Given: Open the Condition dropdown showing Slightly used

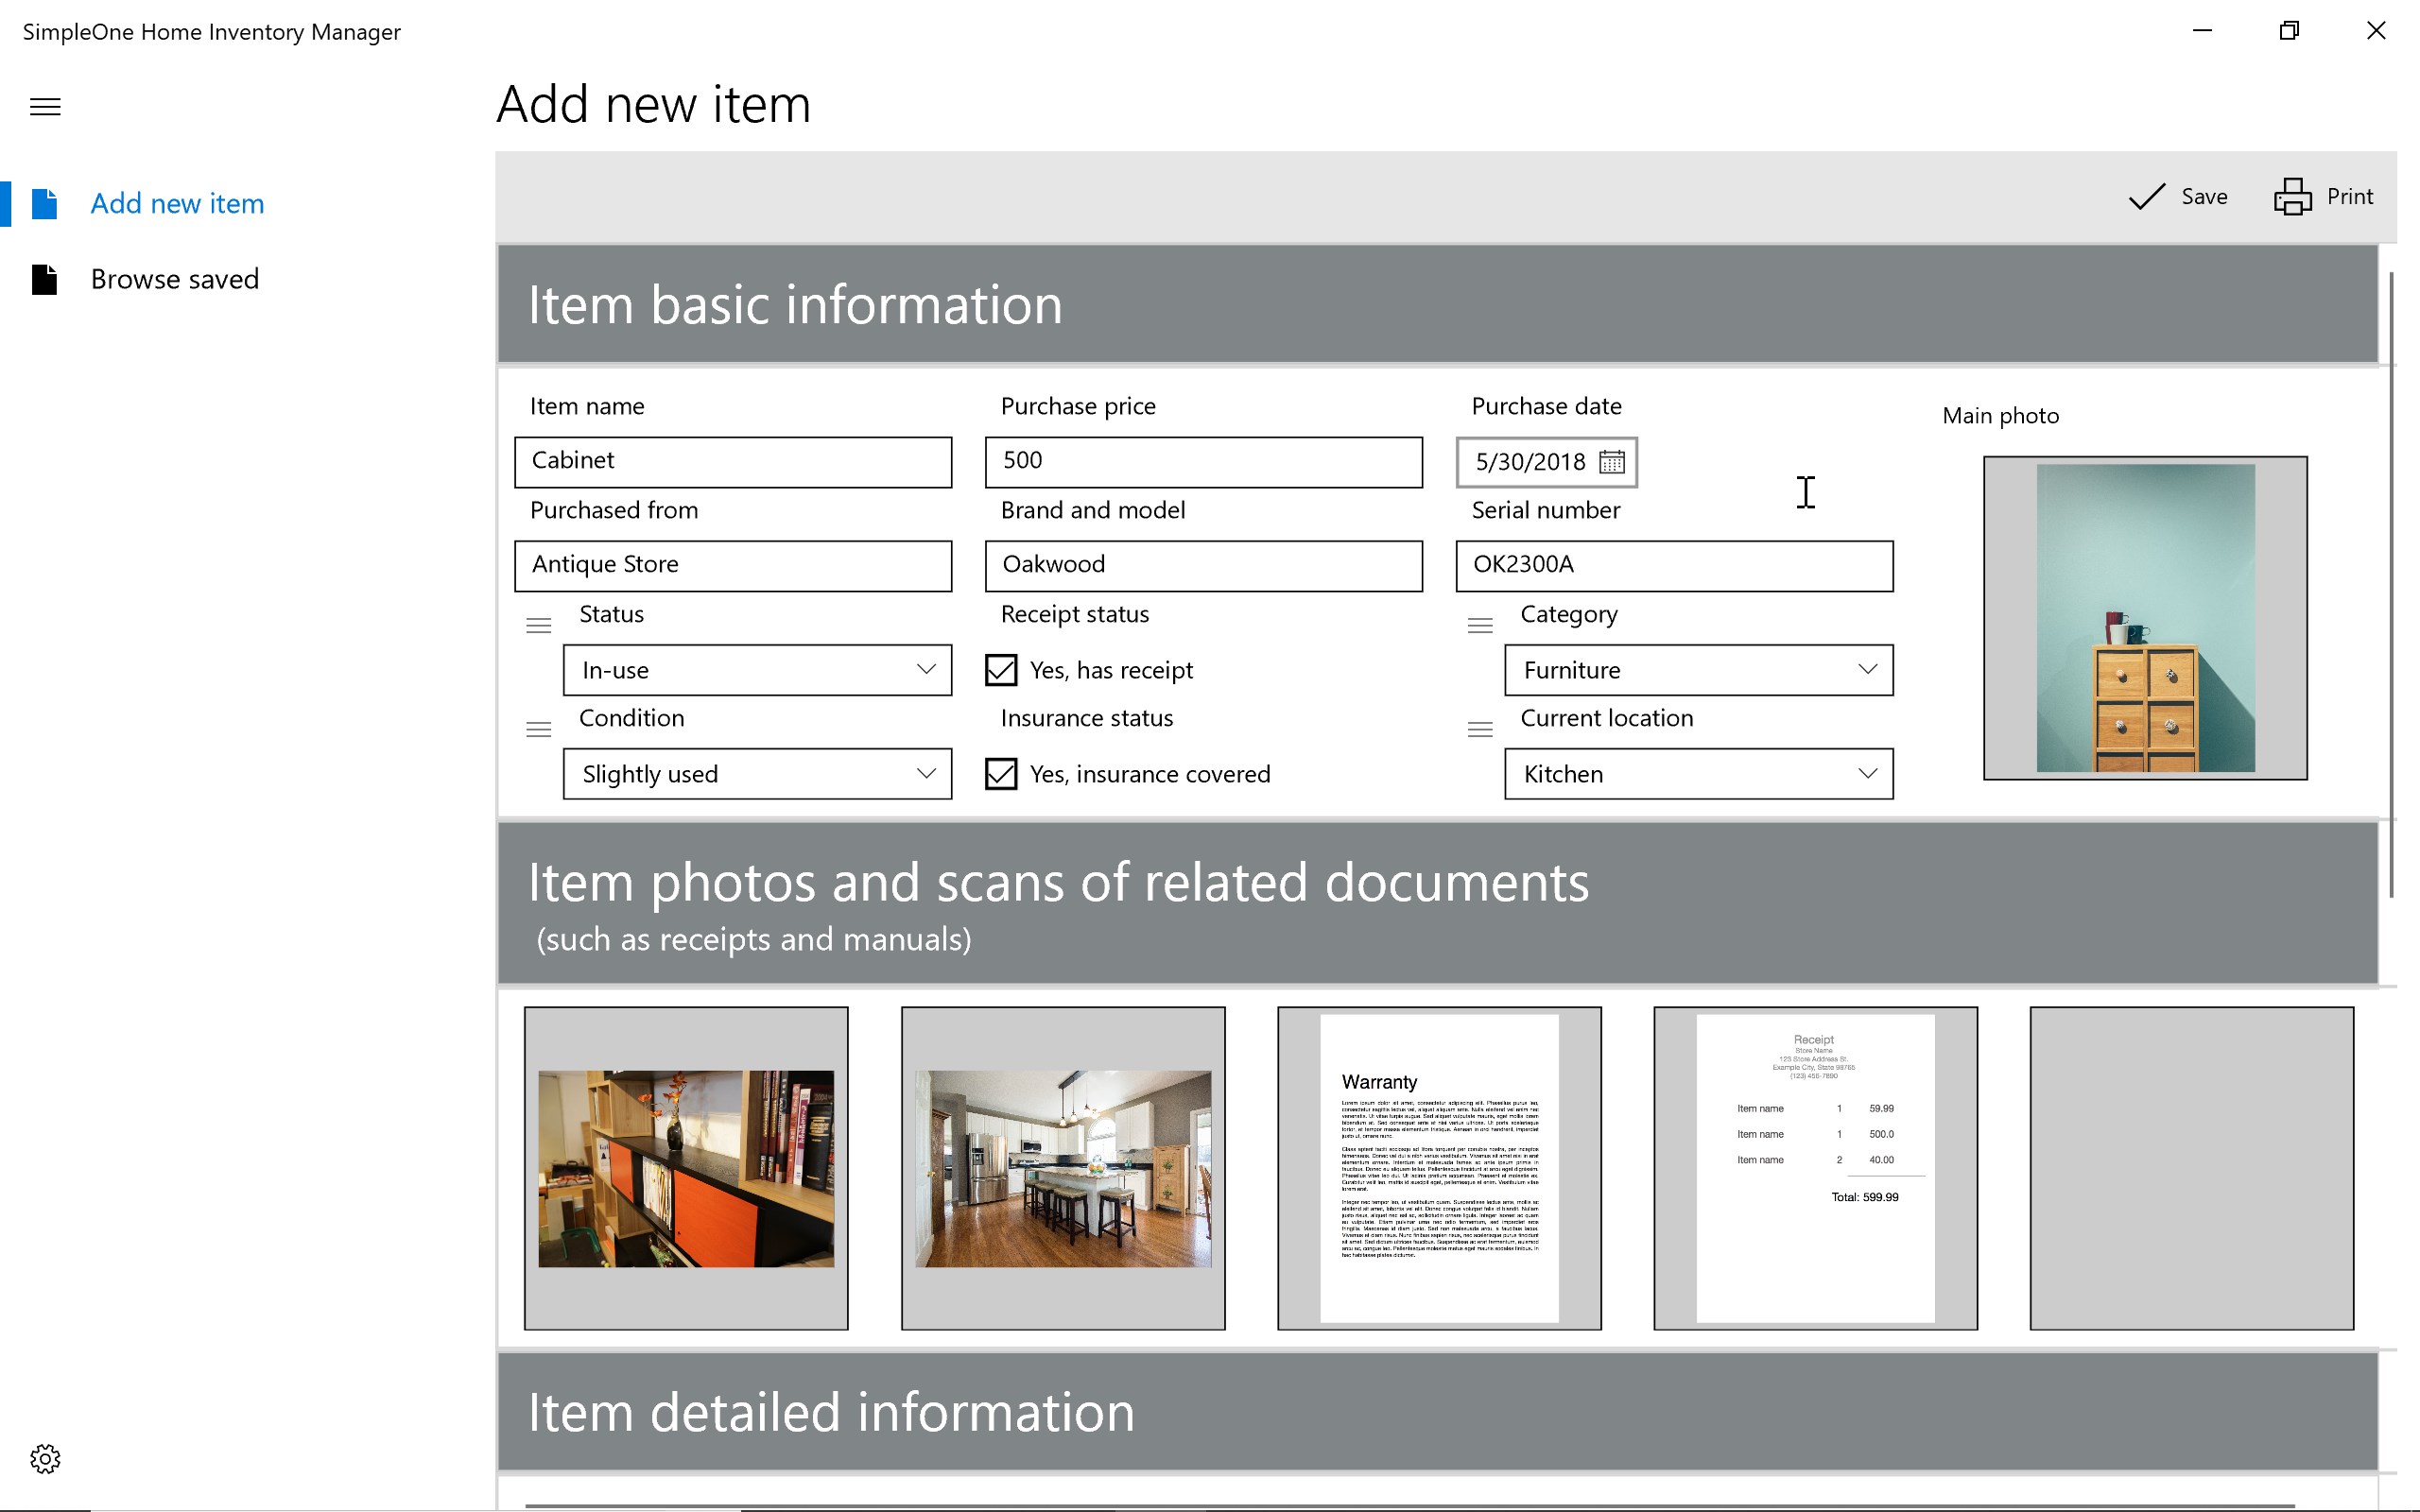Looking at the screenshot, I should 757,774.
